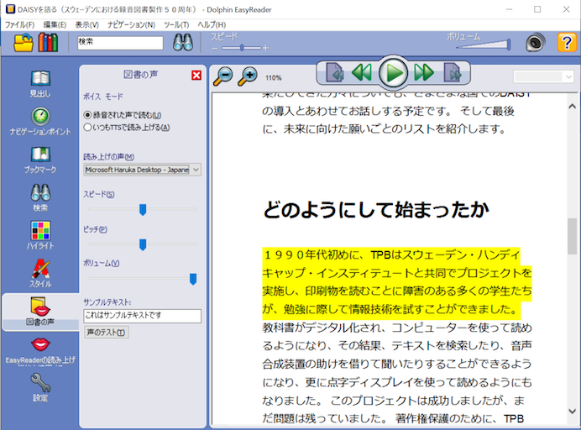Zoom out with the minus magnifier

(x=223, y=76)
